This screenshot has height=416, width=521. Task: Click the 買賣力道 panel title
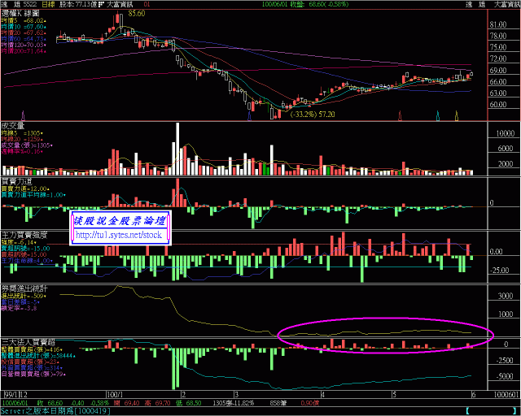[x=16, y=181]
